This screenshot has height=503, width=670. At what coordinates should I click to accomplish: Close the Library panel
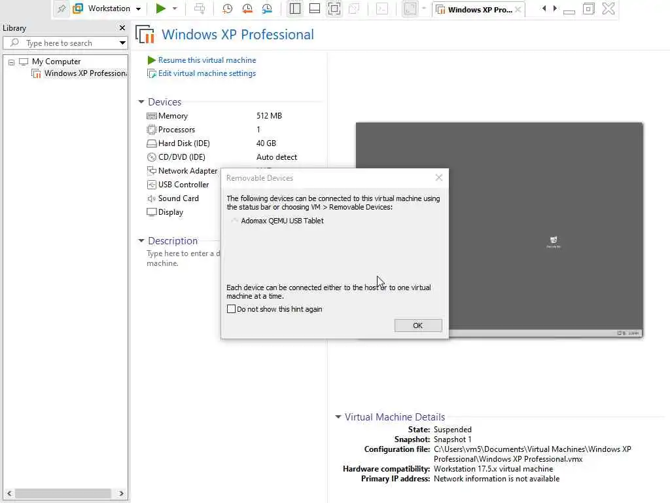(122, 28)
